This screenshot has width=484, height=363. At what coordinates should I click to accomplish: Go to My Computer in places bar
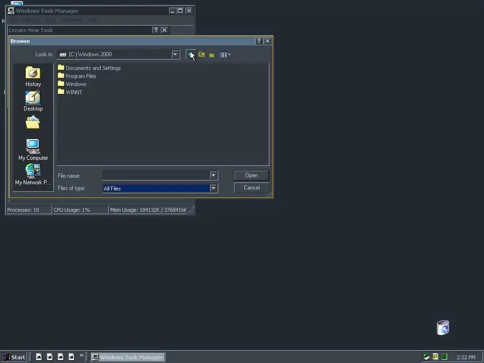click(x=33, y=150)
